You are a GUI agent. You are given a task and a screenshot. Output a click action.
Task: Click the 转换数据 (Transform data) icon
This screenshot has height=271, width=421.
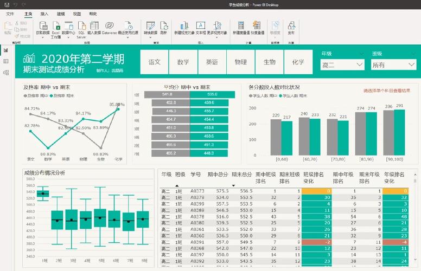(151, 25)
